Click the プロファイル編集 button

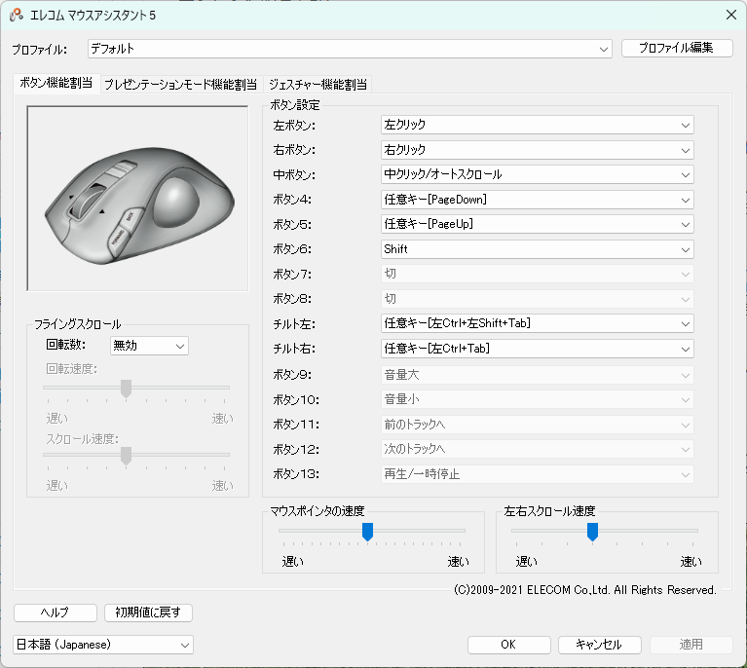677,48
